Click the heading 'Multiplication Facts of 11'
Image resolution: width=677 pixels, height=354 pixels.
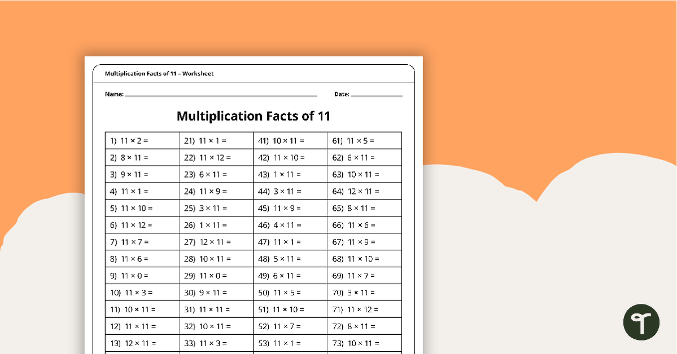pos(254,116)
